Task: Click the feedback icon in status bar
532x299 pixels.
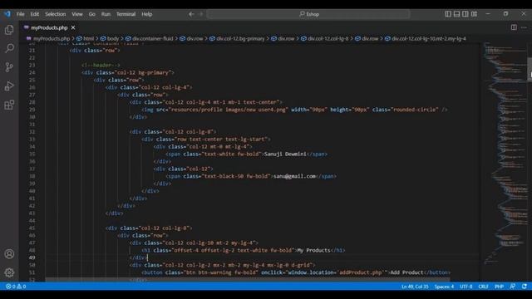Action: pyautogui.click(x=513, y=287)
